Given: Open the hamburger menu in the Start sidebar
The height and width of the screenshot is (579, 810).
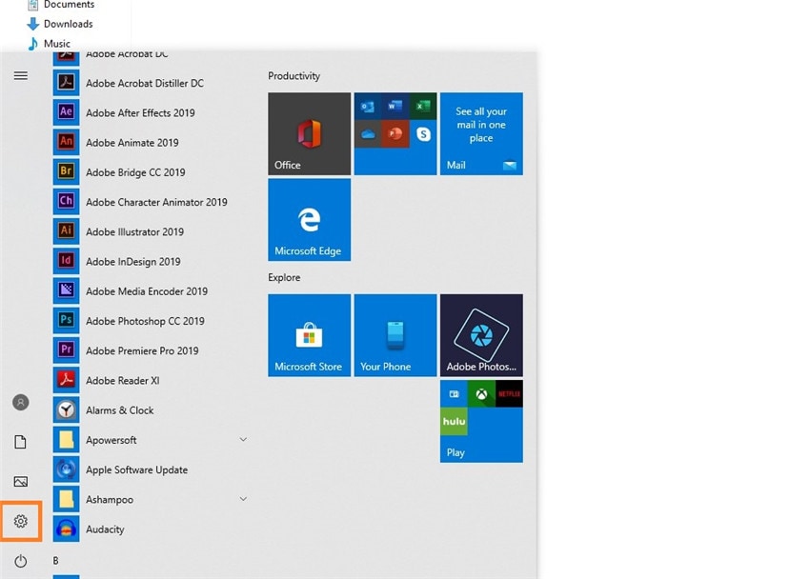Looking at the screenshot, I should pyautogui.click(x=21, y=76).
